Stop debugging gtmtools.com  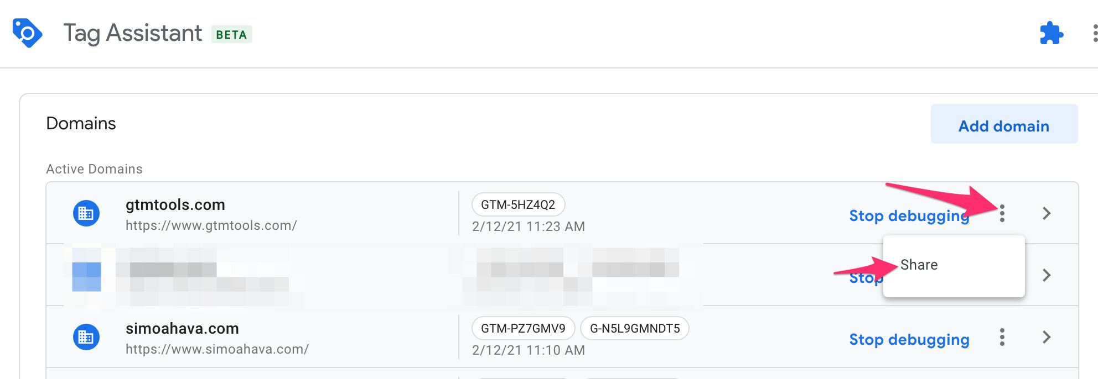pos(909,215)
